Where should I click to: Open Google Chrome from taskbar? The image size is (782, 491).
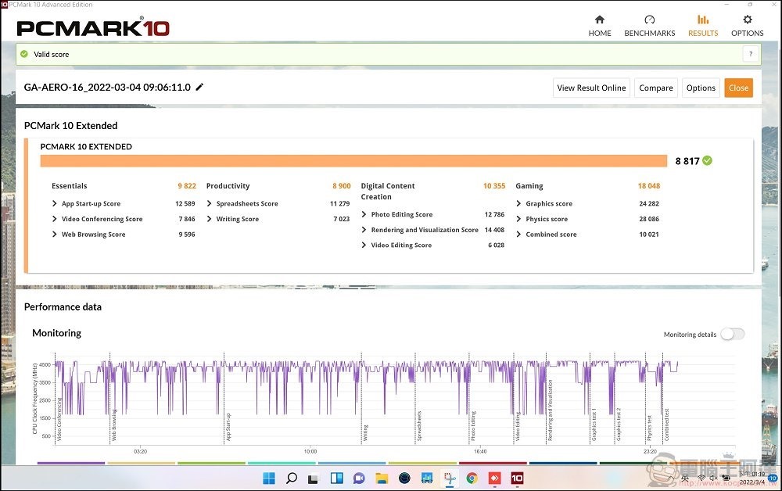click(472, 478)
